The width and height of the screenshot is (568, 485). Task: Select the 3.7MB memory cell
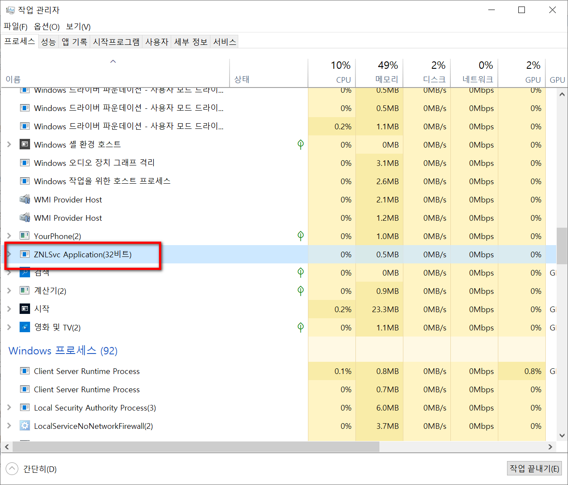coord(379,426)
